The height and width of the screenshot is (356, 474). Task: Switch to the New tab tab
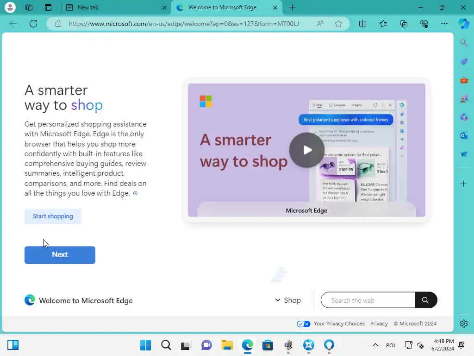pos(116,7)
